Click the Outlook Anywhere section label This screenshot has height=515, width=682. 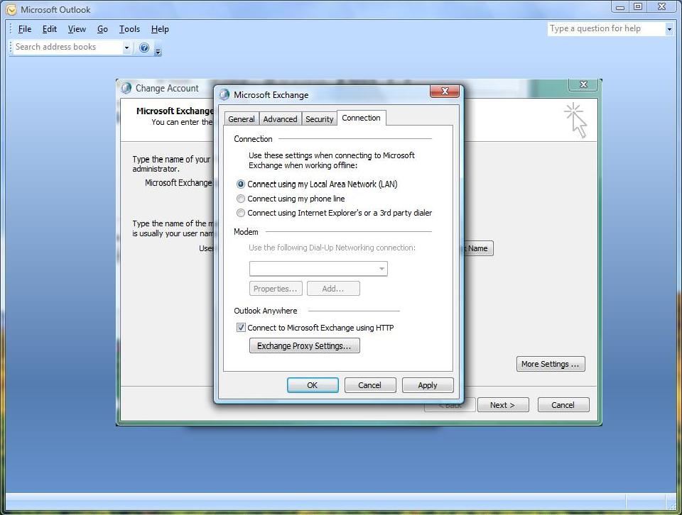pos(265,311)
